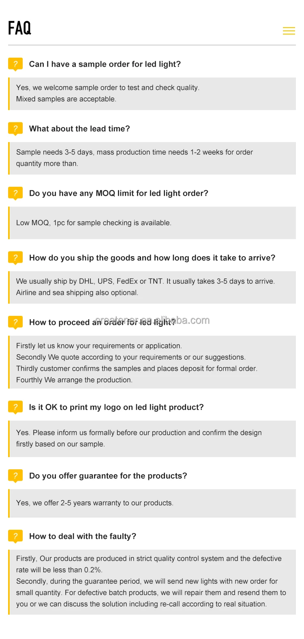Click question icon beside sample order question

tap(15, 64)
